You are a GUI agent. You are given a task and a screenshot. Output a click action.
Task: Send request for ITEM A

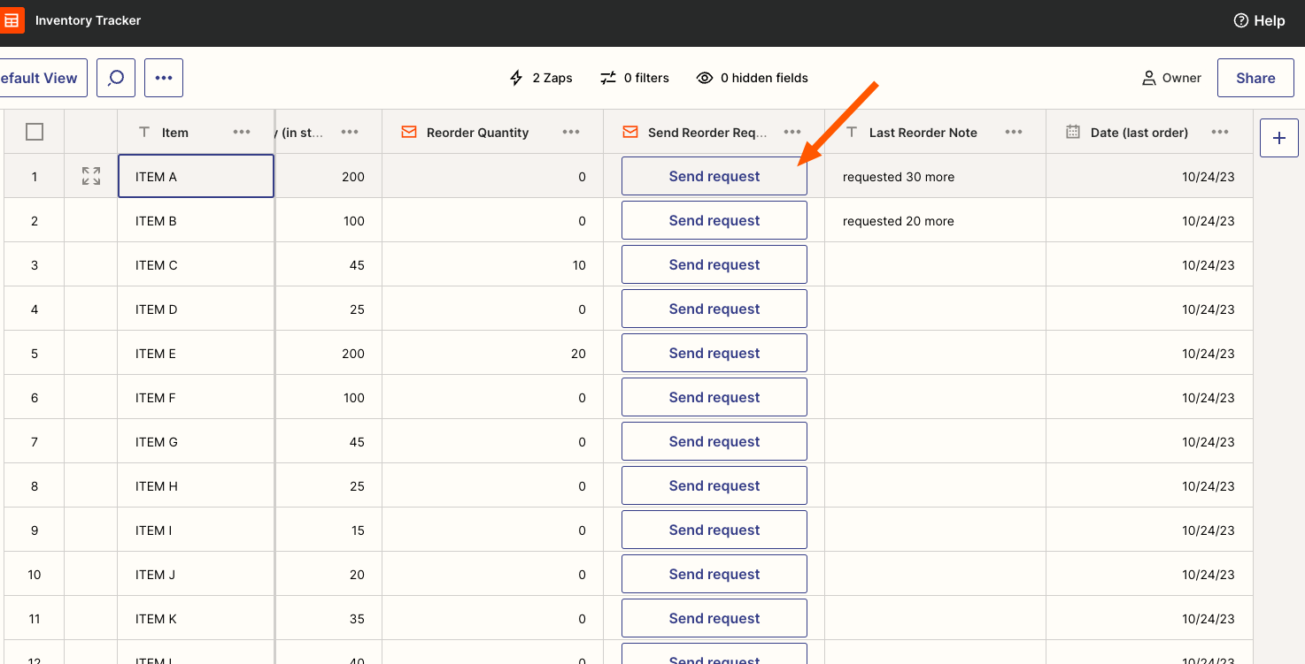[x=714, y=176]
